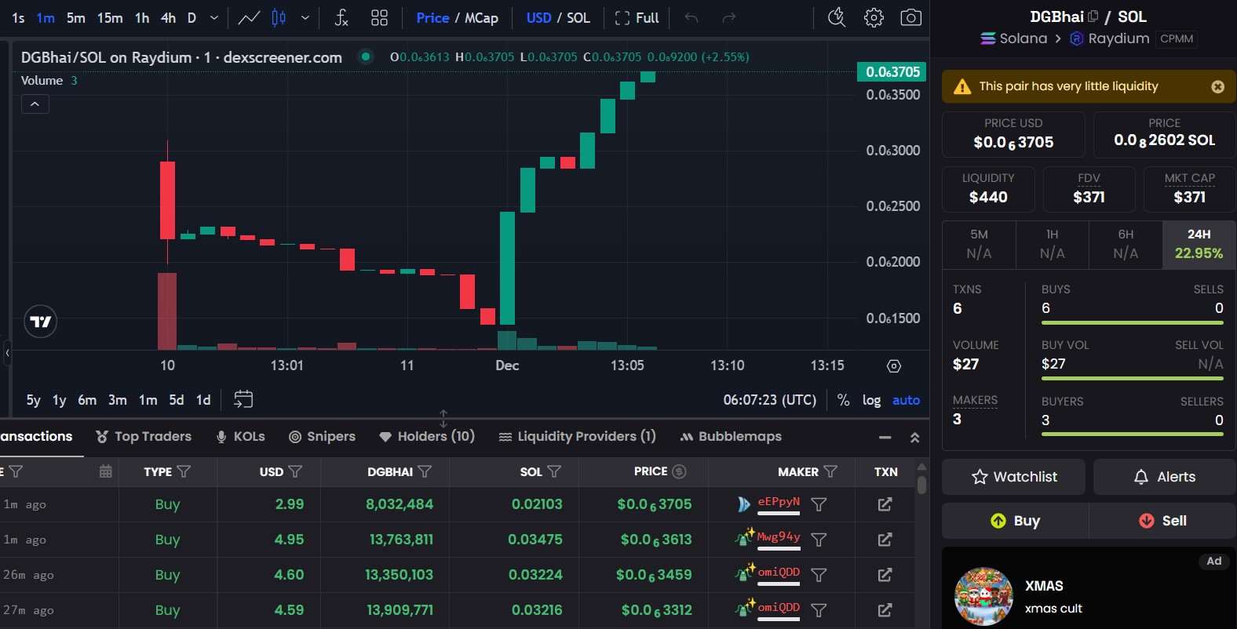Viewport: 1237px width, 629px height.
Task: Minimize the transactions panel
Action: (885, 438)
